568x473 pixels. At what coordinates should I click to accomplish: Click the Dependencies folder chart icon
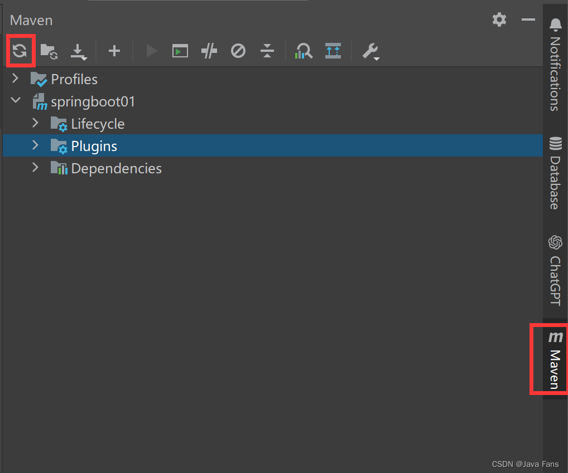(x=59, y=168)
